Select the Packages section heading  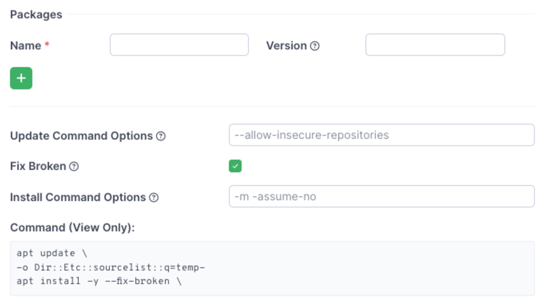[x=36, y=15]
